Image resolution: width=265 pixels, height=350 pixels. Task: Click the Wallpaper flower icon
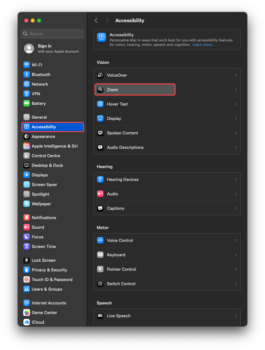click(27, 204)
